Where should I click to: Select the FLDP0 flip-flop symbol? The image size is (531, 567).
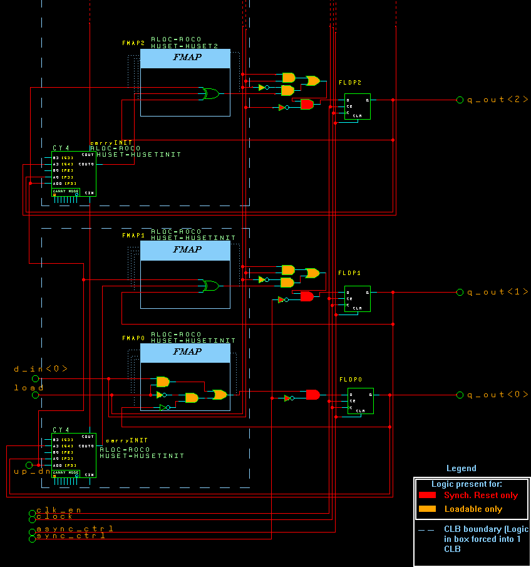359,401
